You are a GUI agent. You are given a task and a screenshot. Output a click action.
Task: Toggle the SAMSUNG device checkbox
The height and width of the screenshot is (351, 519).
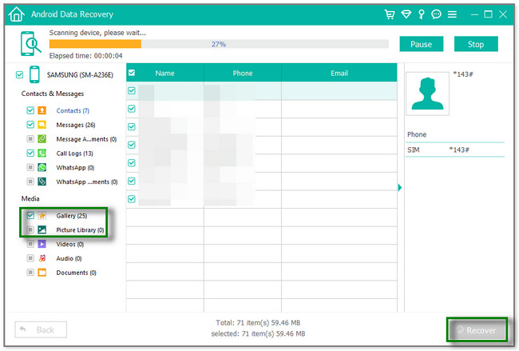(x=19, y=74)
